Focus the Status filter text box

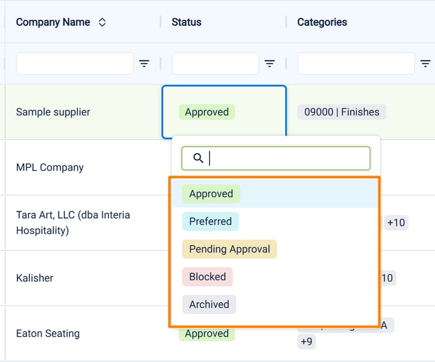point(215,64)
